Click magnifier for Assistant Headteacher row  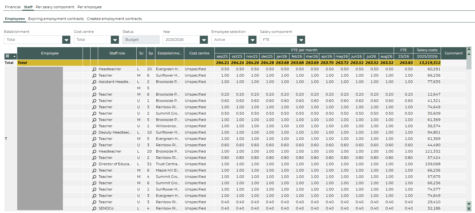94,82
